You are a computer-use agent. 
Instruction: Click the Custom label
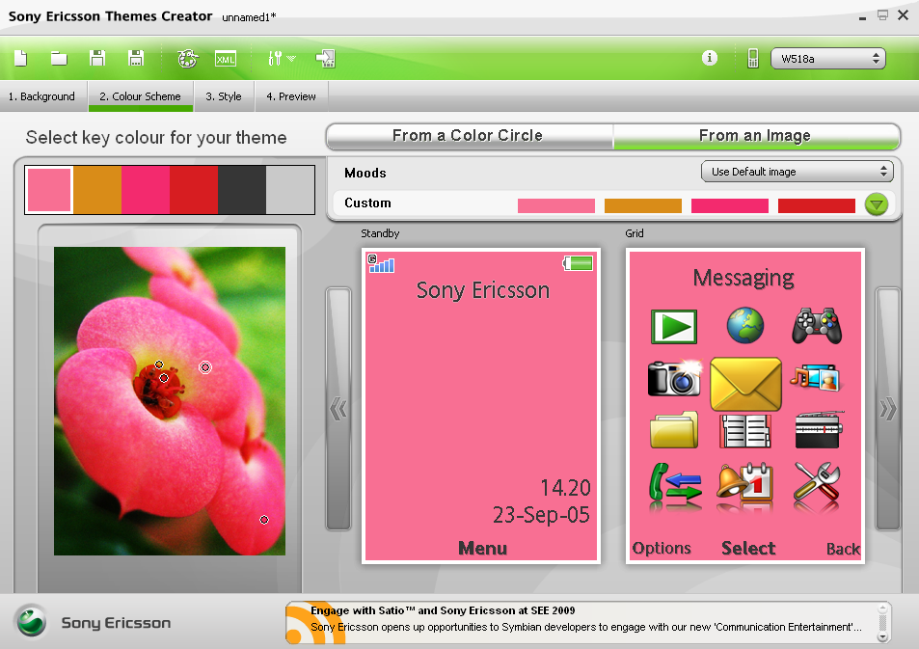click(x=367, y=203)
